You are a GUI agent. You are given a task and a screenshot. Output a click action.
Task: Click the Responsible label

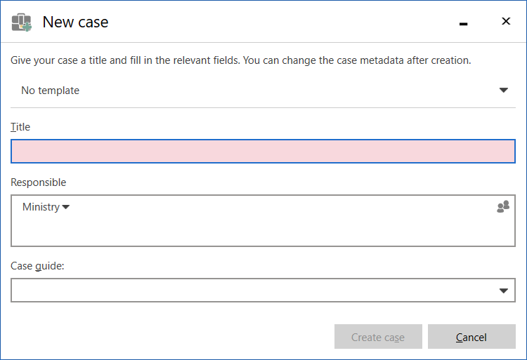pos(39,182)
